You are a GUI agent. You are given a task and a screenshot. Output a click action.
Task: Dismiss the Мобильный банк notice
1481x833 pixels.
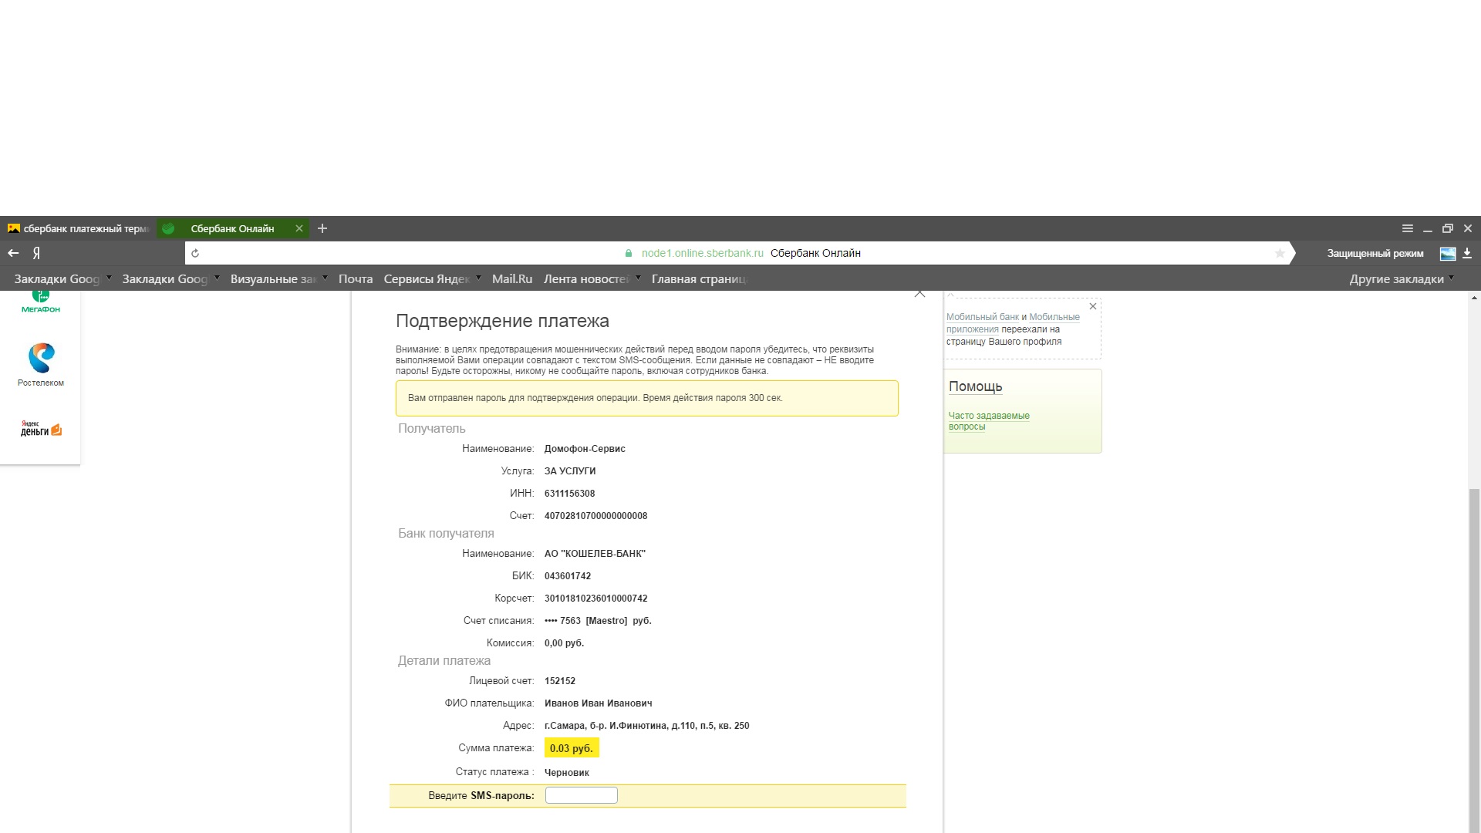(x=1092, y=306)
